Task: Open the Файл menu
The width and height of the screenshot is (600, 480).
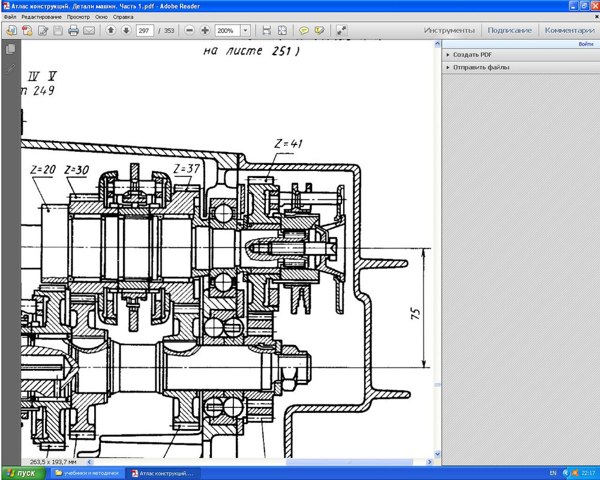Action: coord(10,17)
